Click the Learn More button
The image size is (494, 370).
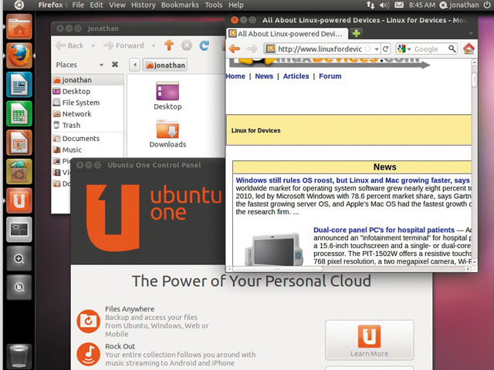[x=369, y=340]
